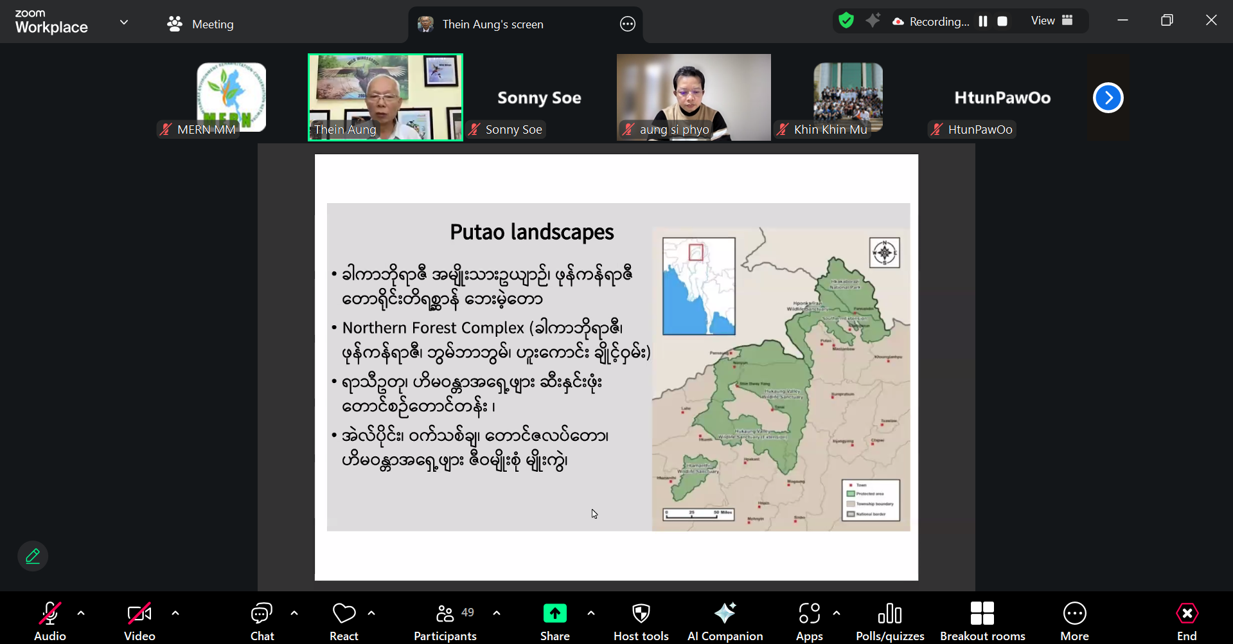Screen dimensions: 1233x644
Task: Open the View layout menu
Action: pyautogui.click(x=1052, y=21)
